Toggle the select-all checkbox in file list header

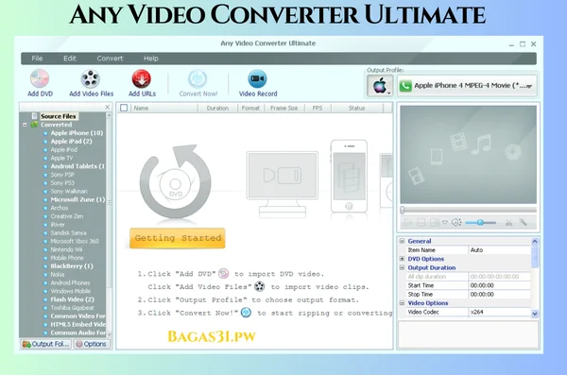124,108
